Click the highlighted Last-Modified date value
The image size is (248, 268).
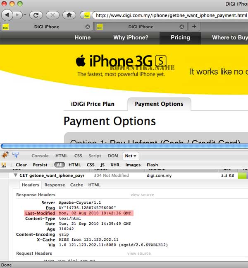pyautogui.click(x=95, y=213)
